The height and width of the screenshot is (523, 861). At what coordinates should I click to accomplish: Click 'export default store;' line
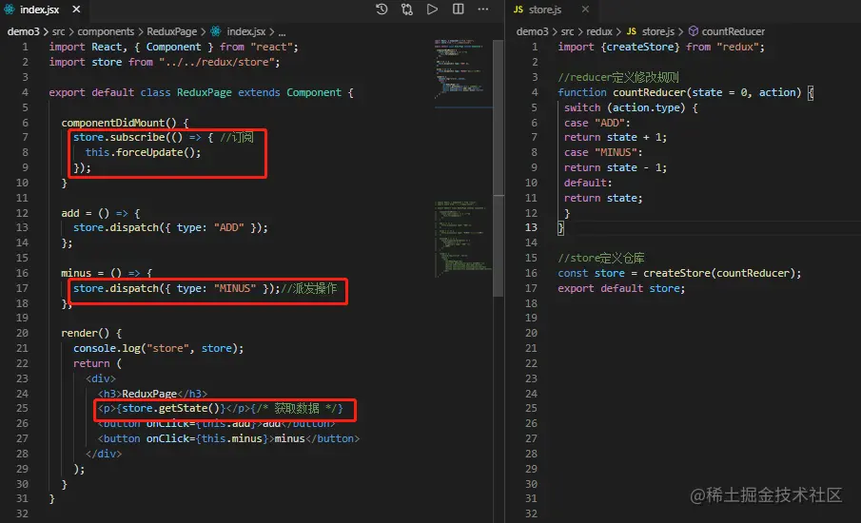pyautogui.click(x=621, y=288)
